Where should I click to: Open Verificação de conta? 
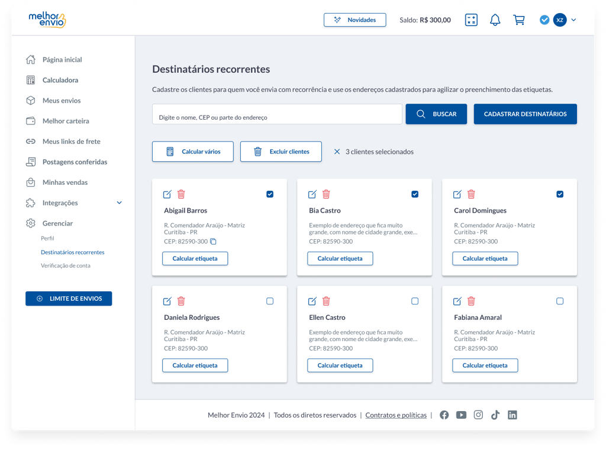pyautogui.click(x=66, y=266)
